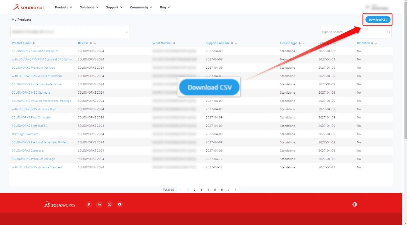
Task: Open with SOLIDWORKS Visualize Boost link
Action: [35, 109]
